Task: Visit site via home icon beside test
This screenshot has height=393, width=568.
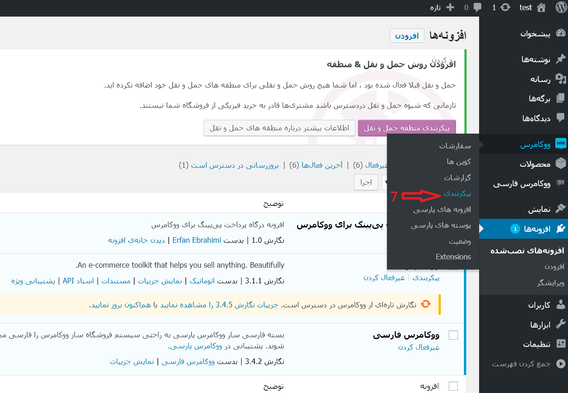Action: 541,7
